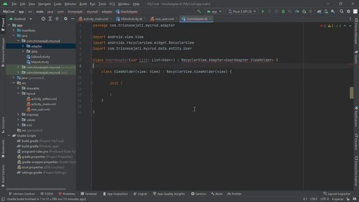Toggle the Device File Explorer window
The height and width of the screenshot is (202, 359).
[x=356, y=171]
